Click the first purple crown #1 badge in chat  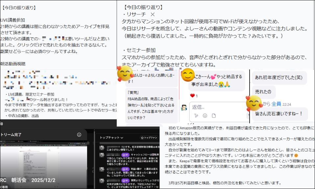[125, 155]
